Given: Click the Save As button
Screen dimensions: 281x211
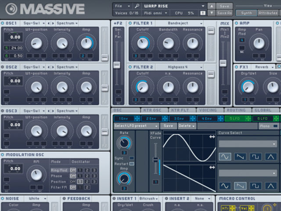Looking at the screenshot, I should click(224, 13).
